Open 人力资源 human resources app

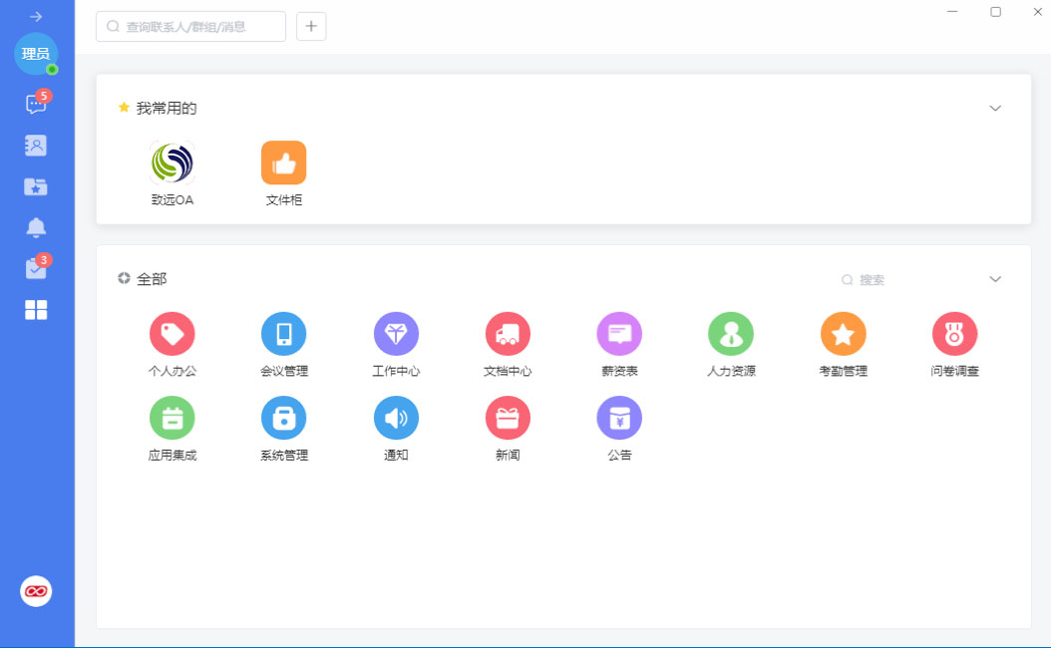(731, 334)
